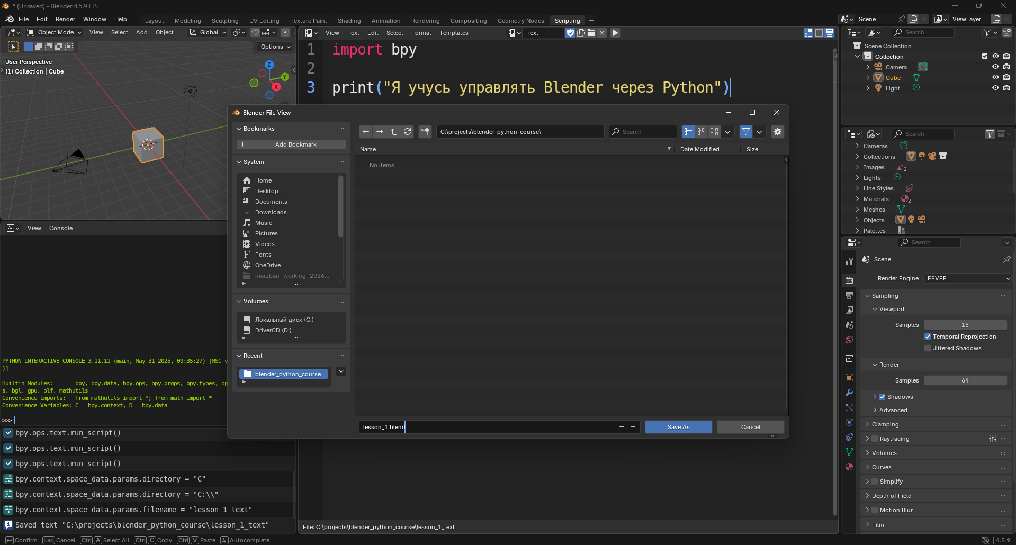This screenshot has width=1016, height=545.
Task: Enable Motion Blur checkbox
Action: [x=875, y=510]
